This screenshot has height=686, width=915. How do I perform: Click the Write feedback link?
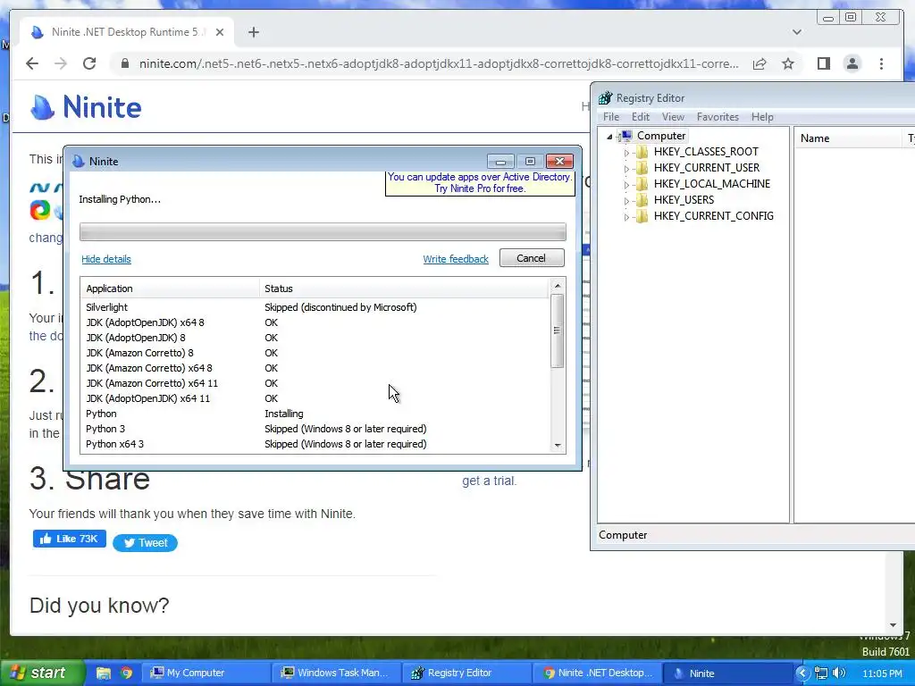(456, 259)
